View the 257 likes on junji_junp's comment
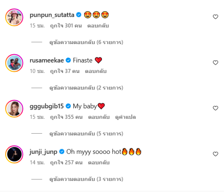The height and width of the screenshot is (195, 224). [66, 162]
